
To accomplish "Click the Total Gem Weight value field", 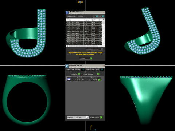I will pyautogui.click(x=83, y=70).
